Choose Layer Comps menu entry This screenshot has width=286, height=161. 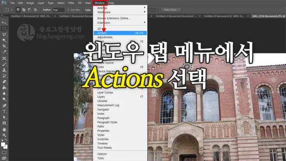click(120, 92)
